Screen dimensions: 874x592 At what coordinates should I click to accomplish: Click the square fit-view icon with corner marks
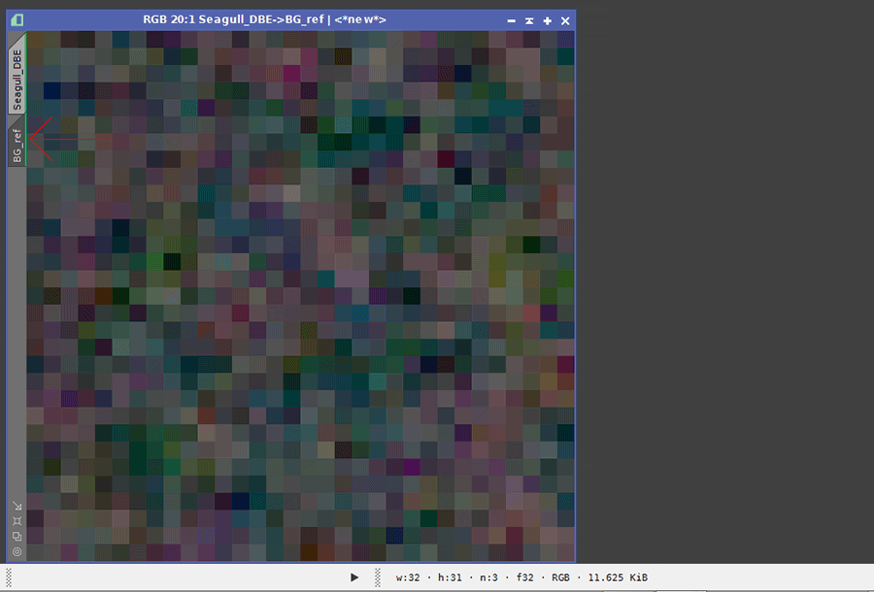click(17, 521)
